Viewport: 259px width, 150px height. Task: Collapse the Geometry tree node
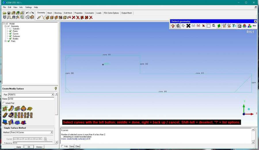tap(5, 26)
